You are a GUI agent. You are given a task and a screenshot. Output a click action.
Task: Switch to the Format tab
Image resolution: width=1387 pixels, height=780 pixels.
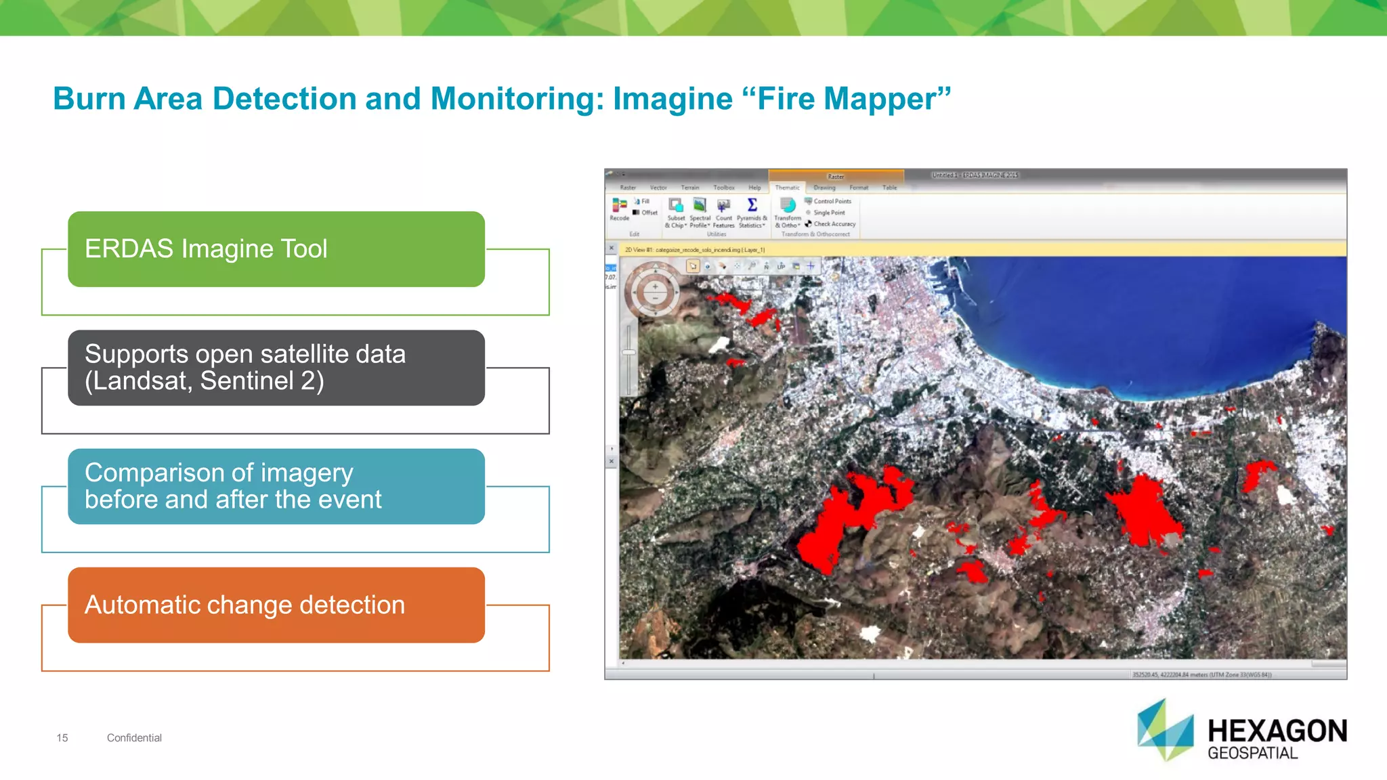(859, 188)
